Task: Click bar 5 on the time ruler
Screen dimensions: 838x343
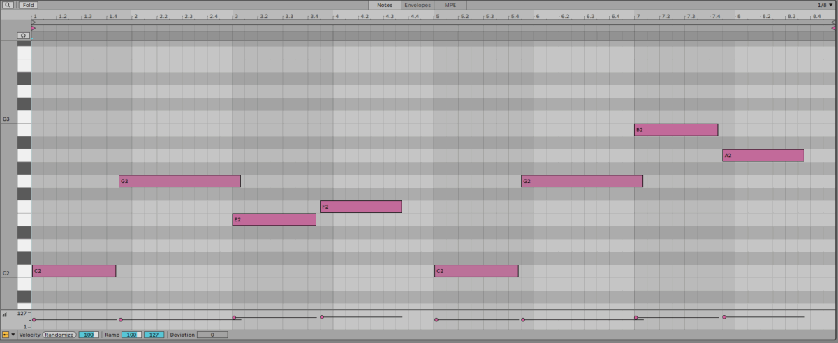Action: [x=437, y=15]
